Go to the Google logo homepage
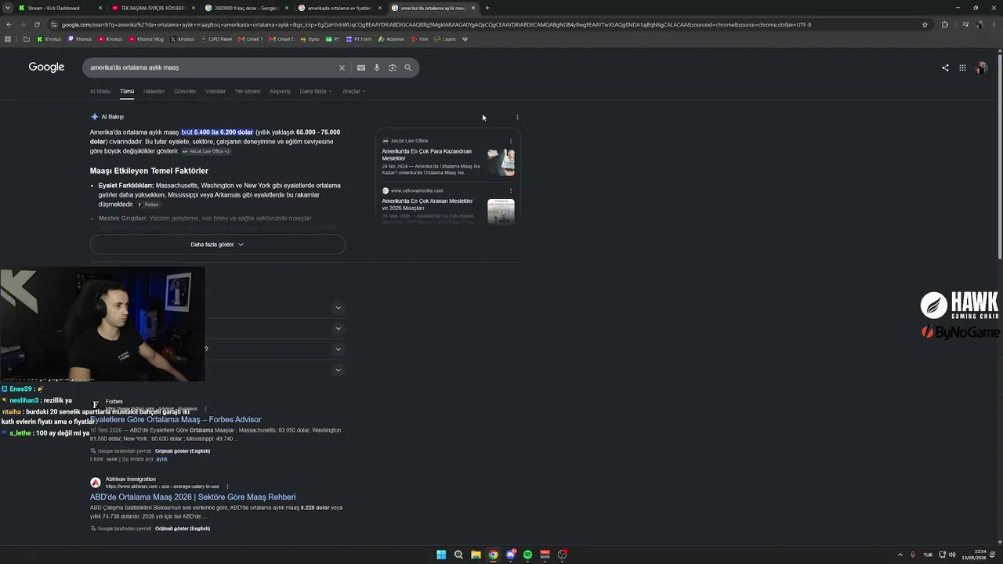This screenshot has height=564, width=1003. click(x=46, y=67)
